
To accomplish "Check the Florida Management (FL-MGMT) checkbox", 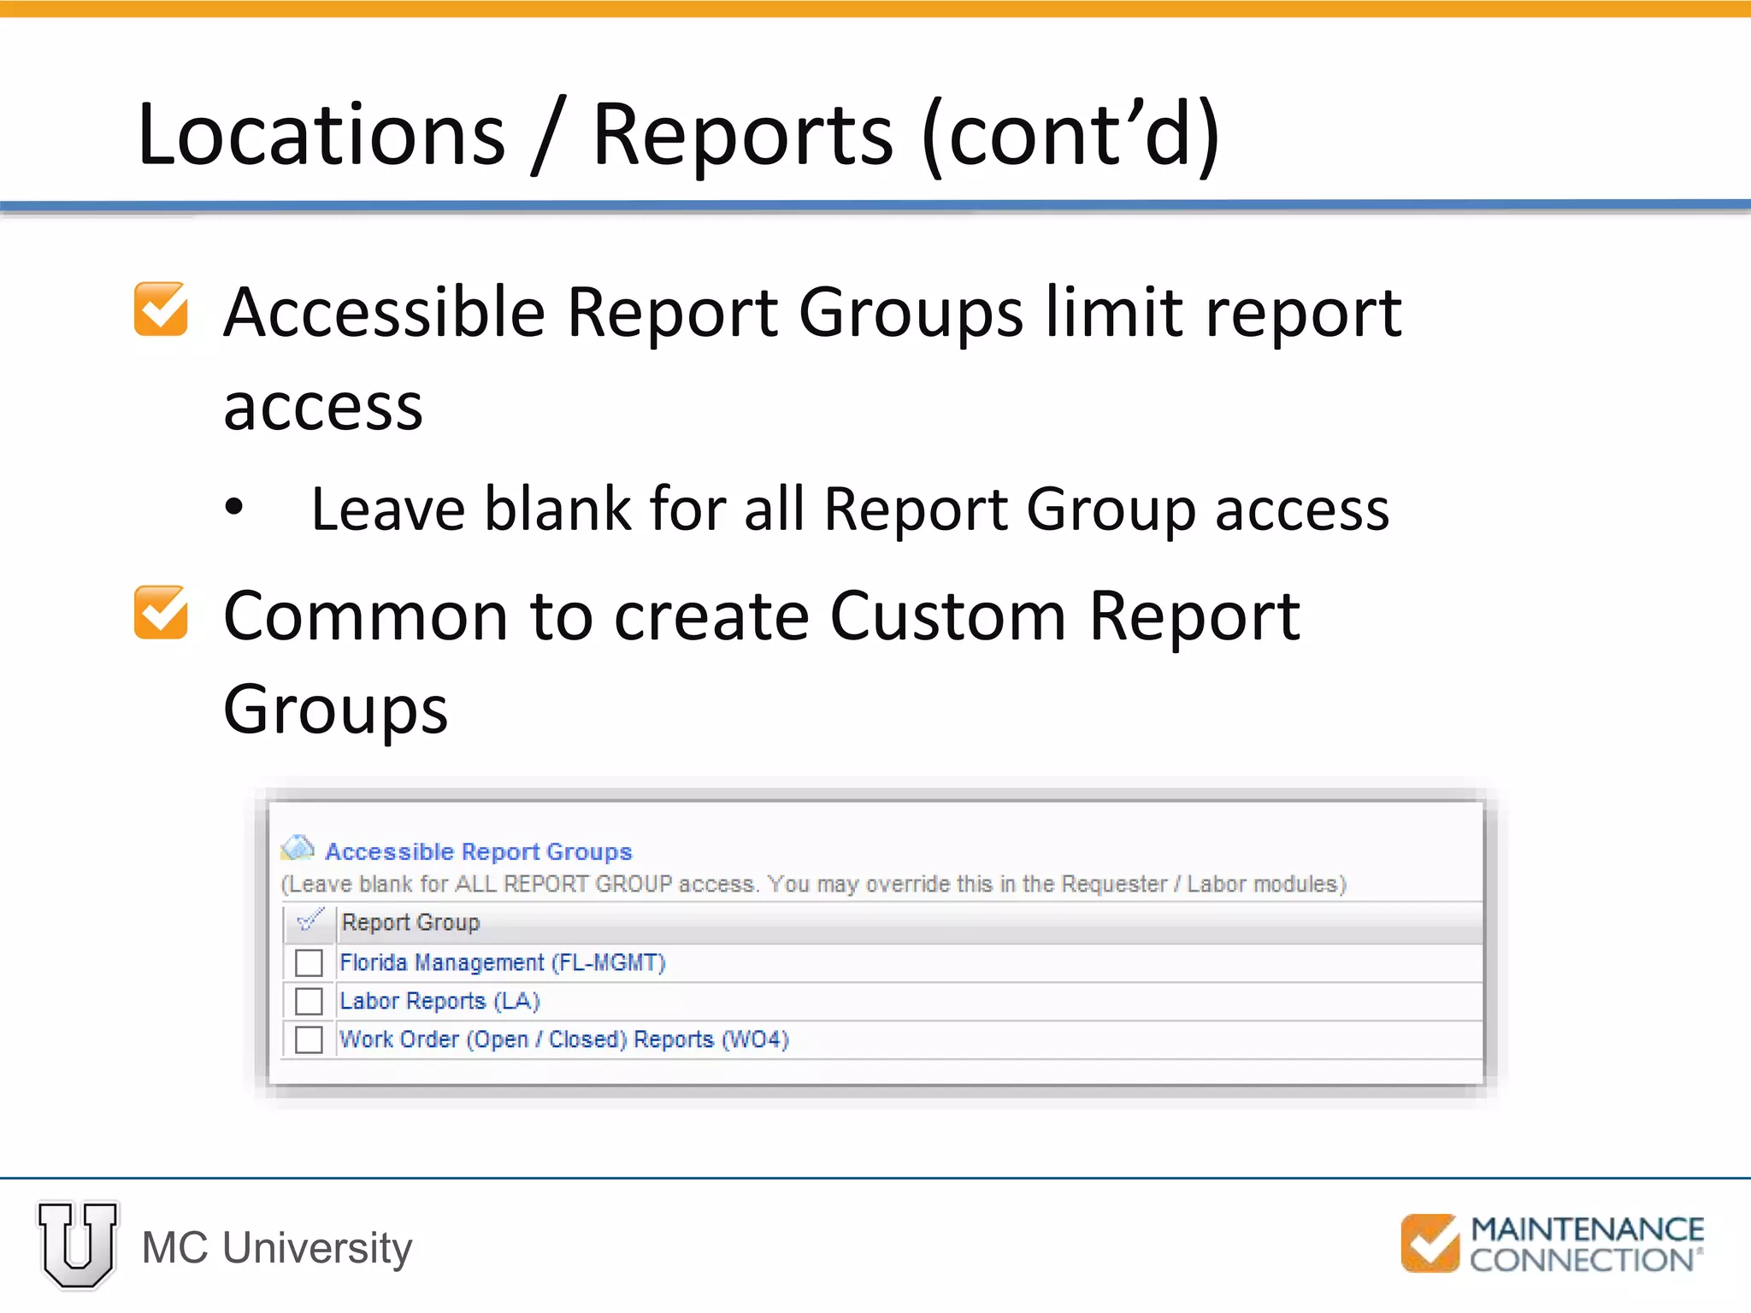I will coord(309,963).
